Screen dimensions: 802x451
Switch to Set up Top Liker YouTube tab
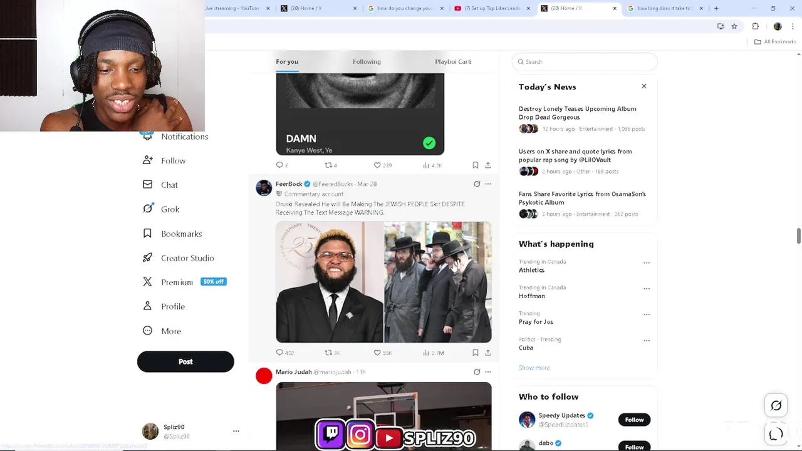[x=492, y=8]
